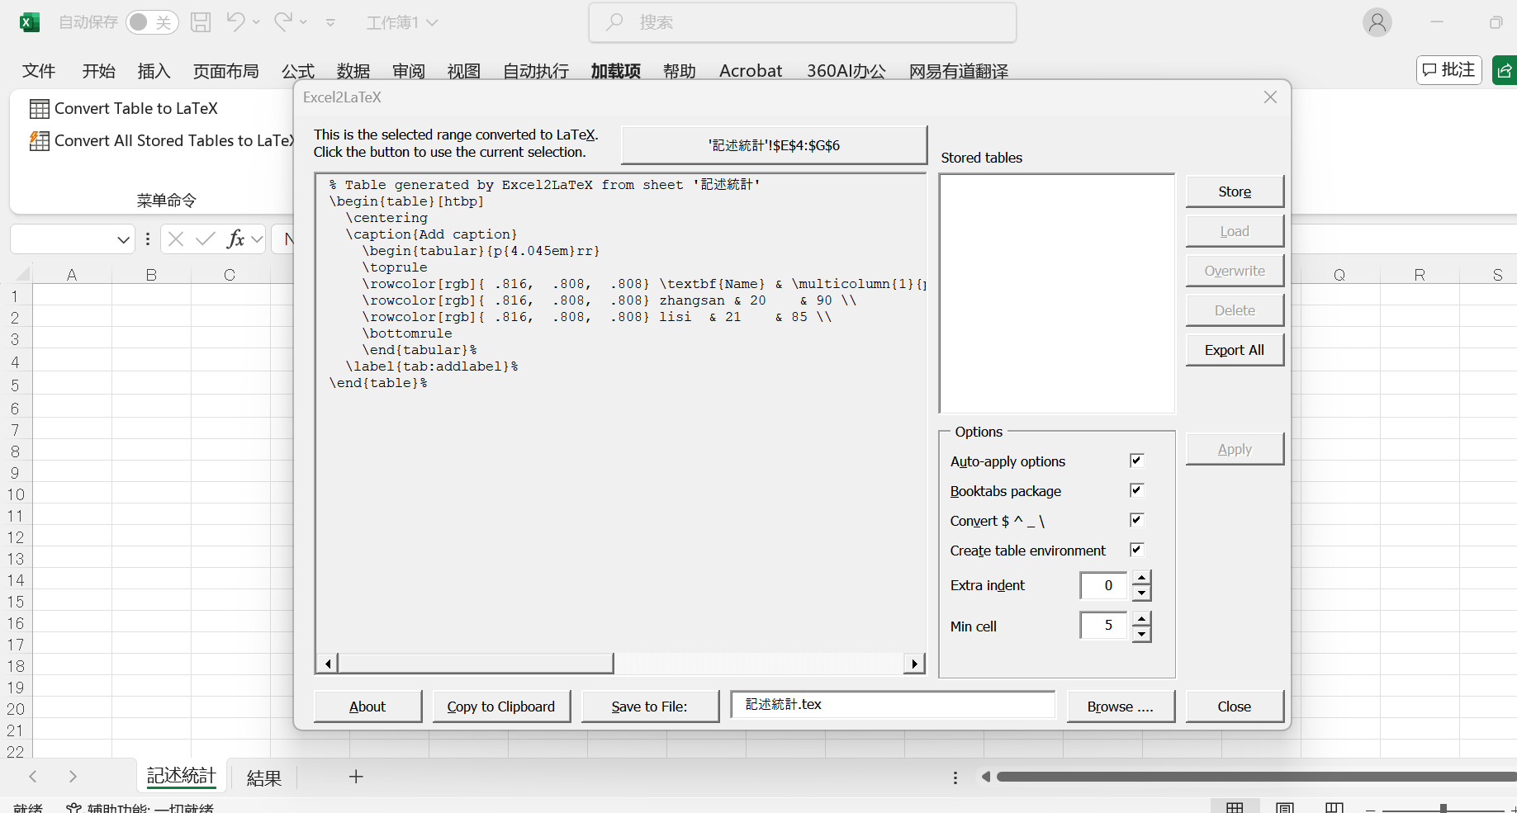The width and height of the screenshot is (1517, 813).
Task: Uncheck the Booktabs package option
Action: pos(1136,490)
